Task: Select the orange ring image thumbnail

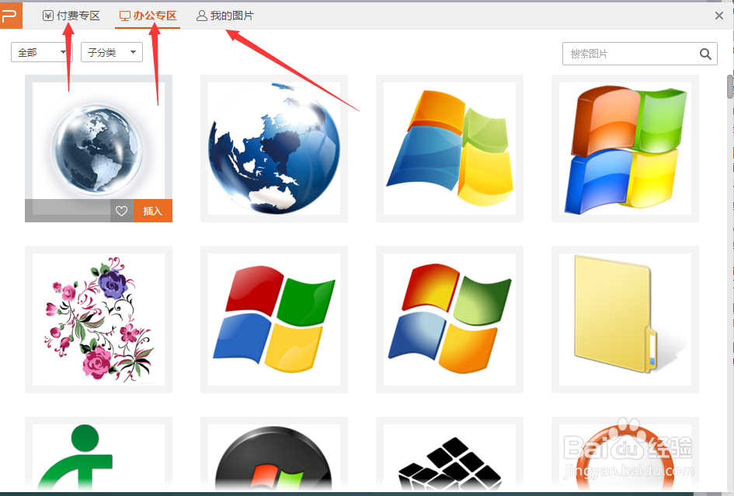Action: click(x=625, y=454)
